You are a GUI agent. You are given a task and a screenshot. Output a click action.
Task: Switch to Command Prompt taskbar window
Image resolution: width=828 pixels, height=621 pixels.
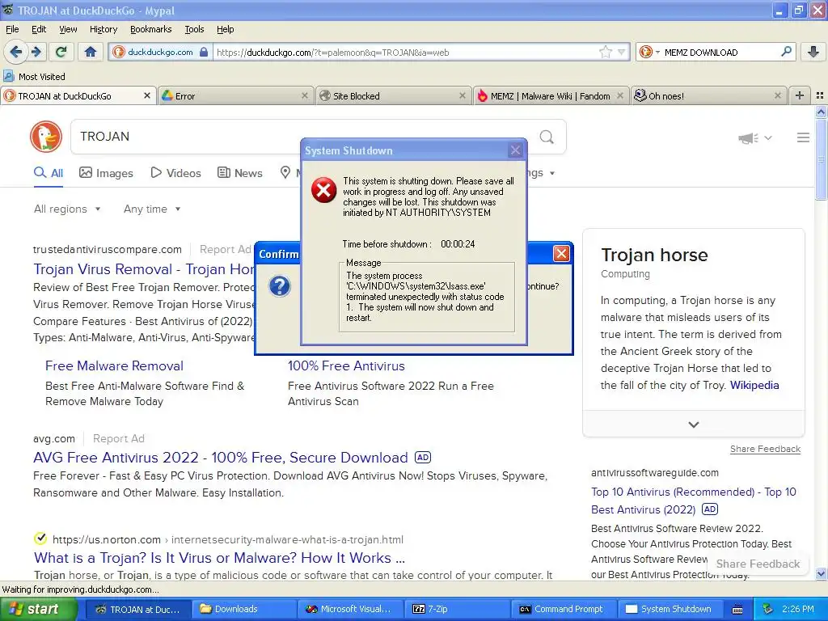(x=564, y=610)
